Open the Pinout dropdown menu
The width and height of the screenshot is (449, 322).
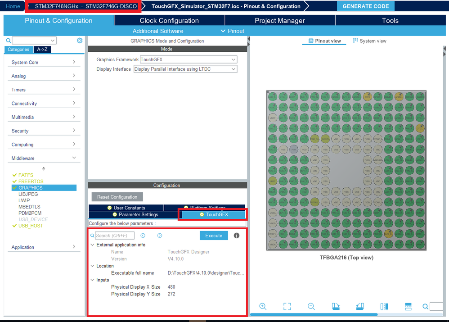point(232,31)
